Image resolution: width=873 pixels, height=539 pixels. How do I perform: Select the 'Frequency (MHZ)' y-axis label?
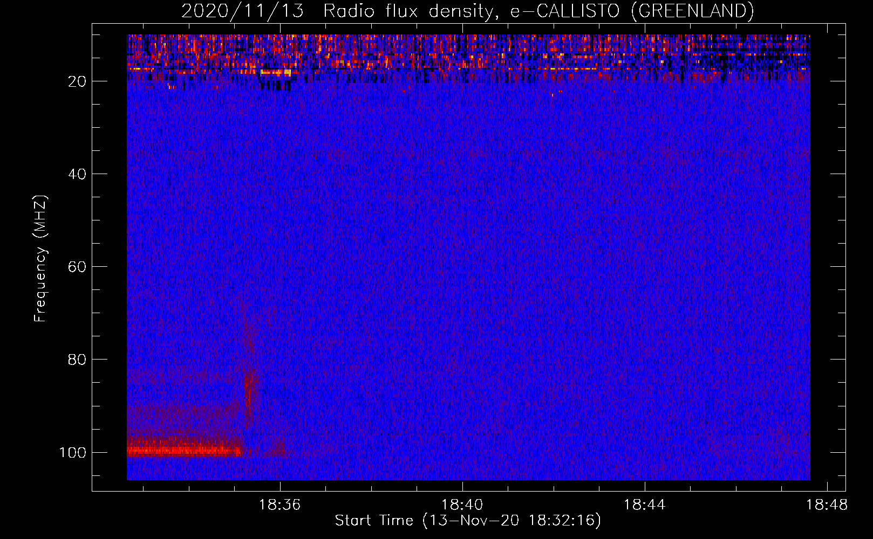[x=40, y=258]
